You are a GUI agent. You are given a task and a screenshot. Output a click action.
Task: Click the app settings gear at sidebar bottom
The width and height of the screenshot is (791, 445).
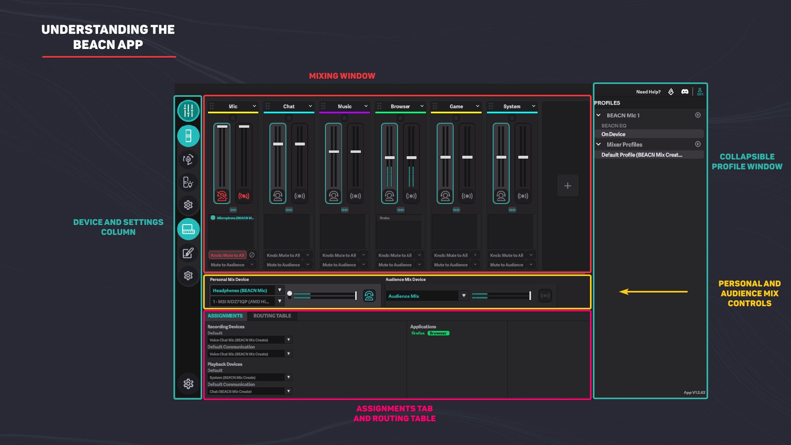[x=188, y=384]
